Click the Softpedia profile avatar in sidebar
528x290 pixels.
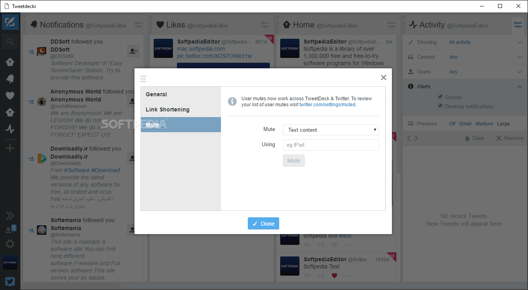[10, 262]
